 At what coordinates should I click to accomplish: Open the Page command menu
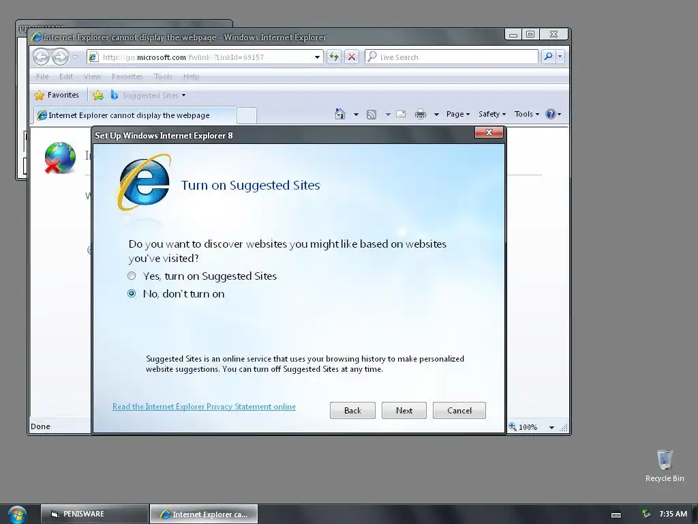458,114
